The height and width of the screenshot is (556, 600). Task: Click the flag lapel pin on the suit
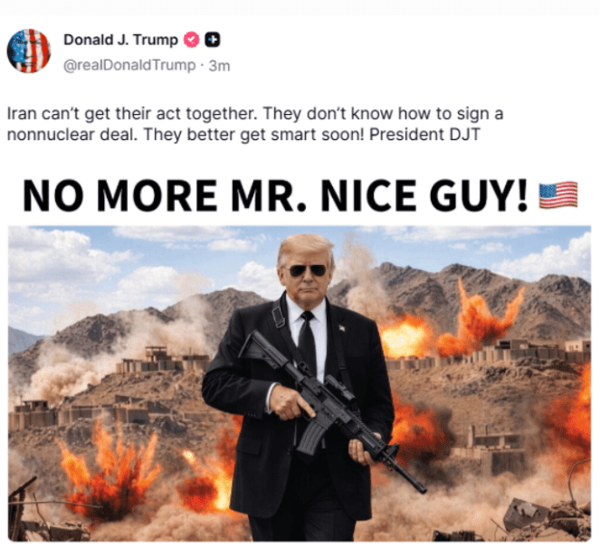click(341, 327)
